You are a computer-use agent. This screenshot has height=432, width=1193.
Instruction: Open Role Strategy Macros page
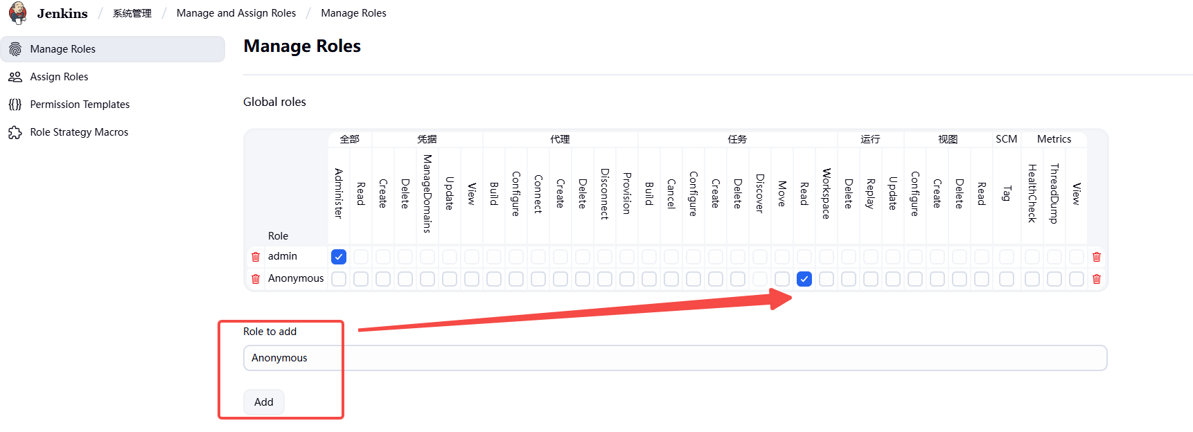tap(79, 132)
